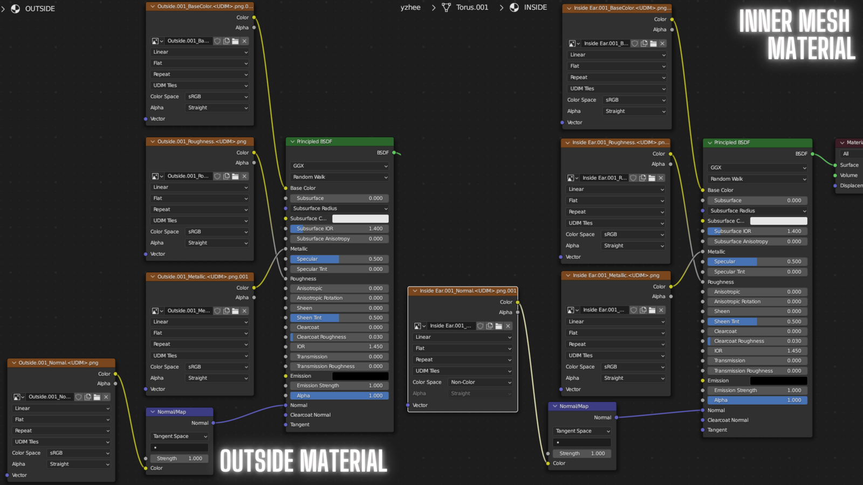This screenshot has width=863, height=485.
Task: Unlink image with X on Inside Ear.001_Normal node
Action: click(x=508, y=326)
